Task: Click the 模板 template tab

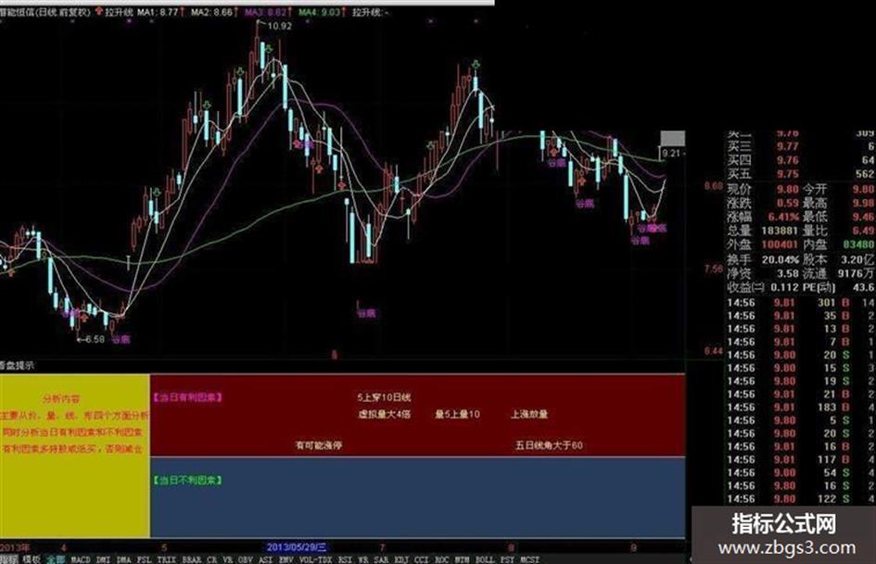Action: 32,559
